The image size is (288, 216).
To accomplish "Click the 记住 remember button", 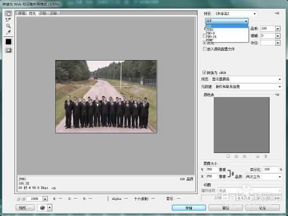I will point(263,208).
